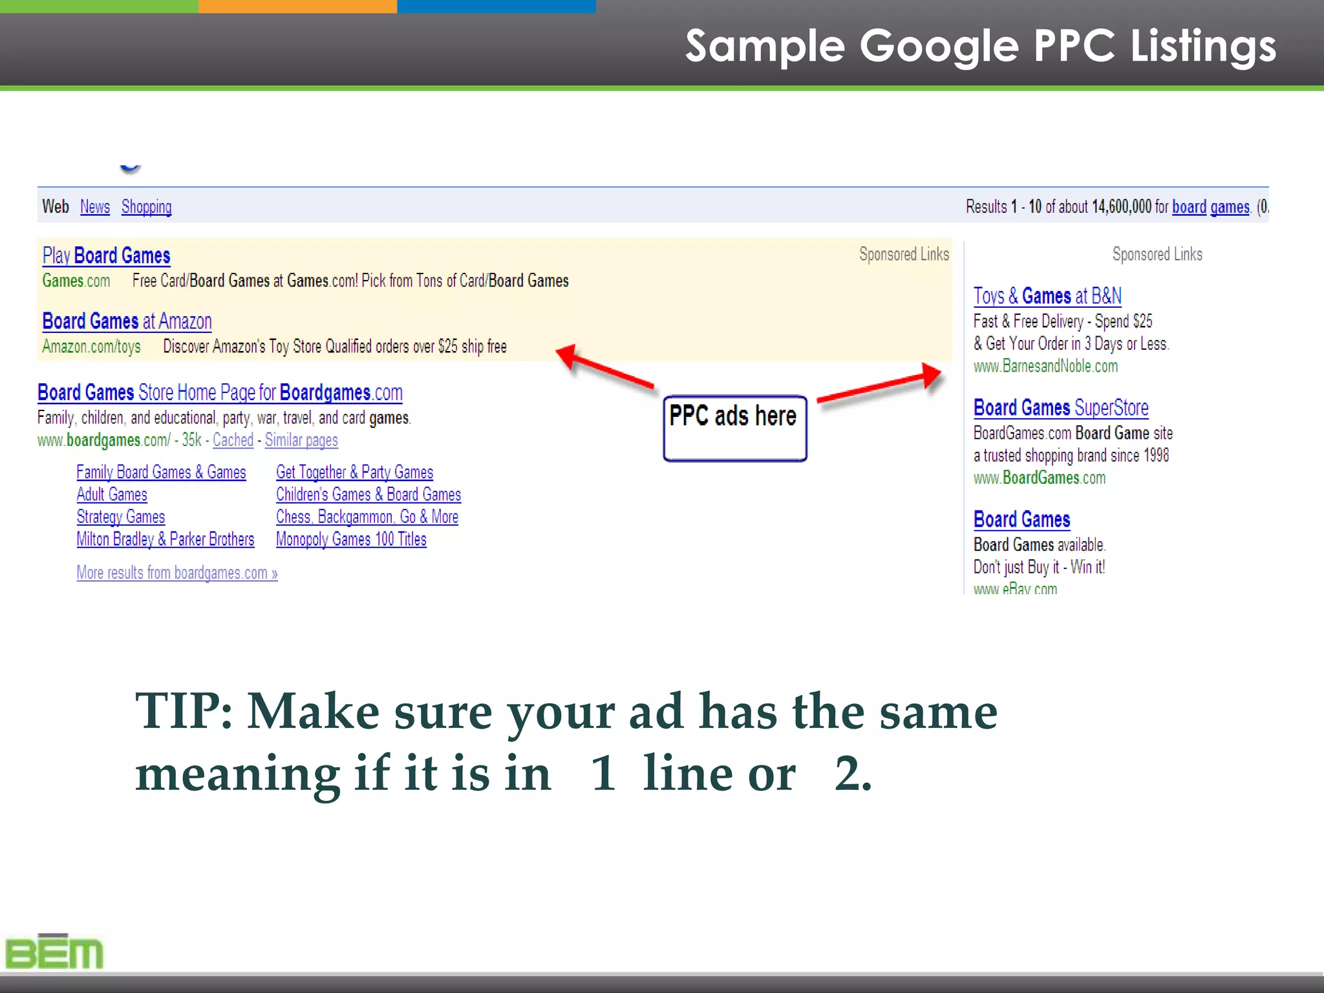Click the 'Games.com' green URL text
This screenshot has height=993, width=1324.
76,281
